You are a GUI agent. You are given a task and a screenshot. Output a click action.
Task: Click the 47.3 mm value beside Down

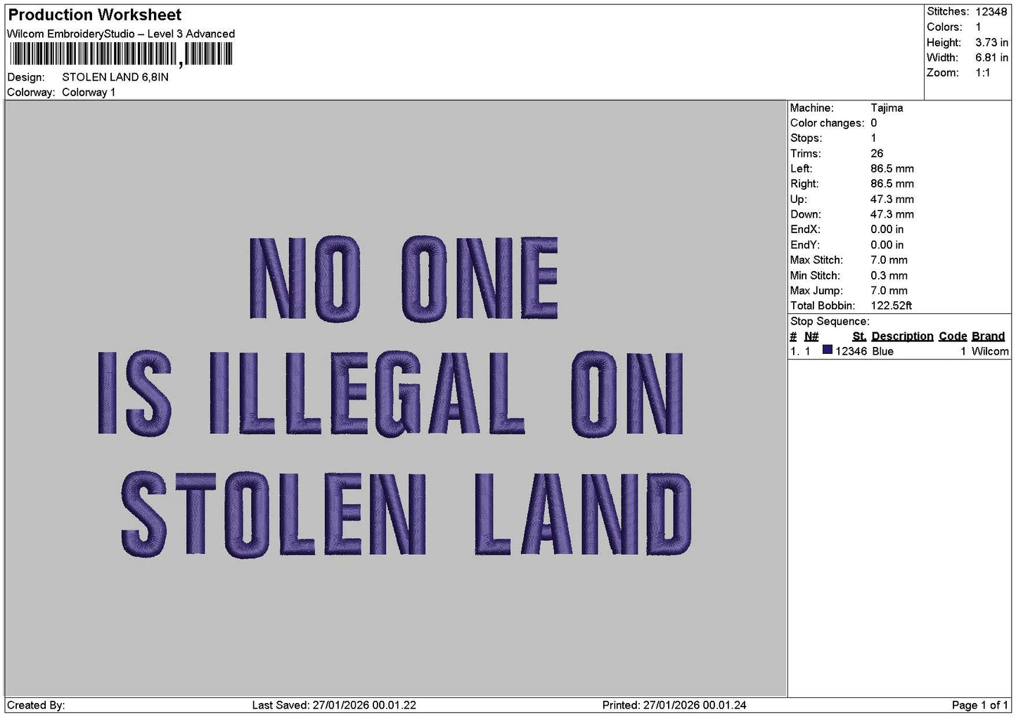click(892, 215)
